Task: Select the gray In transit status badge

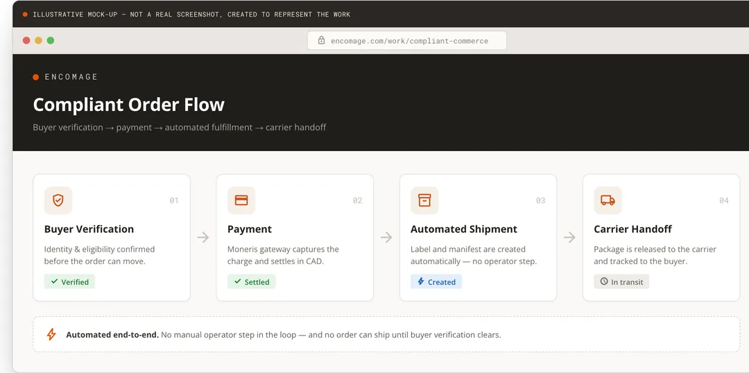Action: click(621, 281)
